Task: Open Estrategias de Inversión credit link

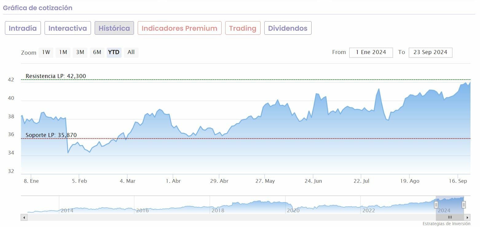Action: click(x=446, y=224)
